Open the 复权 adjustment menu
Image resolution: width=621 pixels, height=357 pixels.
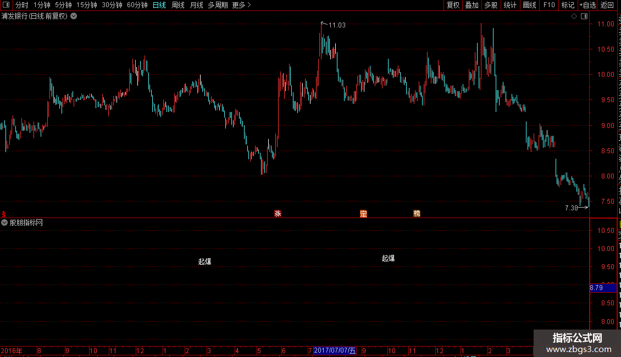pos(453,5)
